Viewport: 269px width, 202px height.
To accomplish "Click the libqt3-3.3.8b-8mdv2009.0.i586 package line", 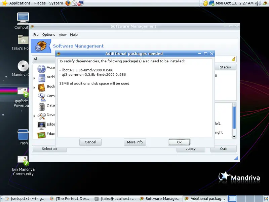I will pos(86,70).
